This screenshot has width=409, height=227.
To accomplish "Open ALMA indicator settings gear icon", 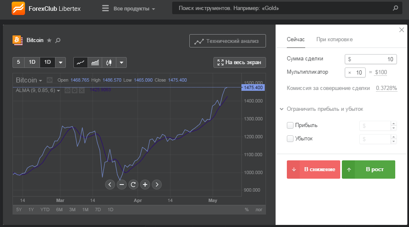I will (x=75, y=90).
